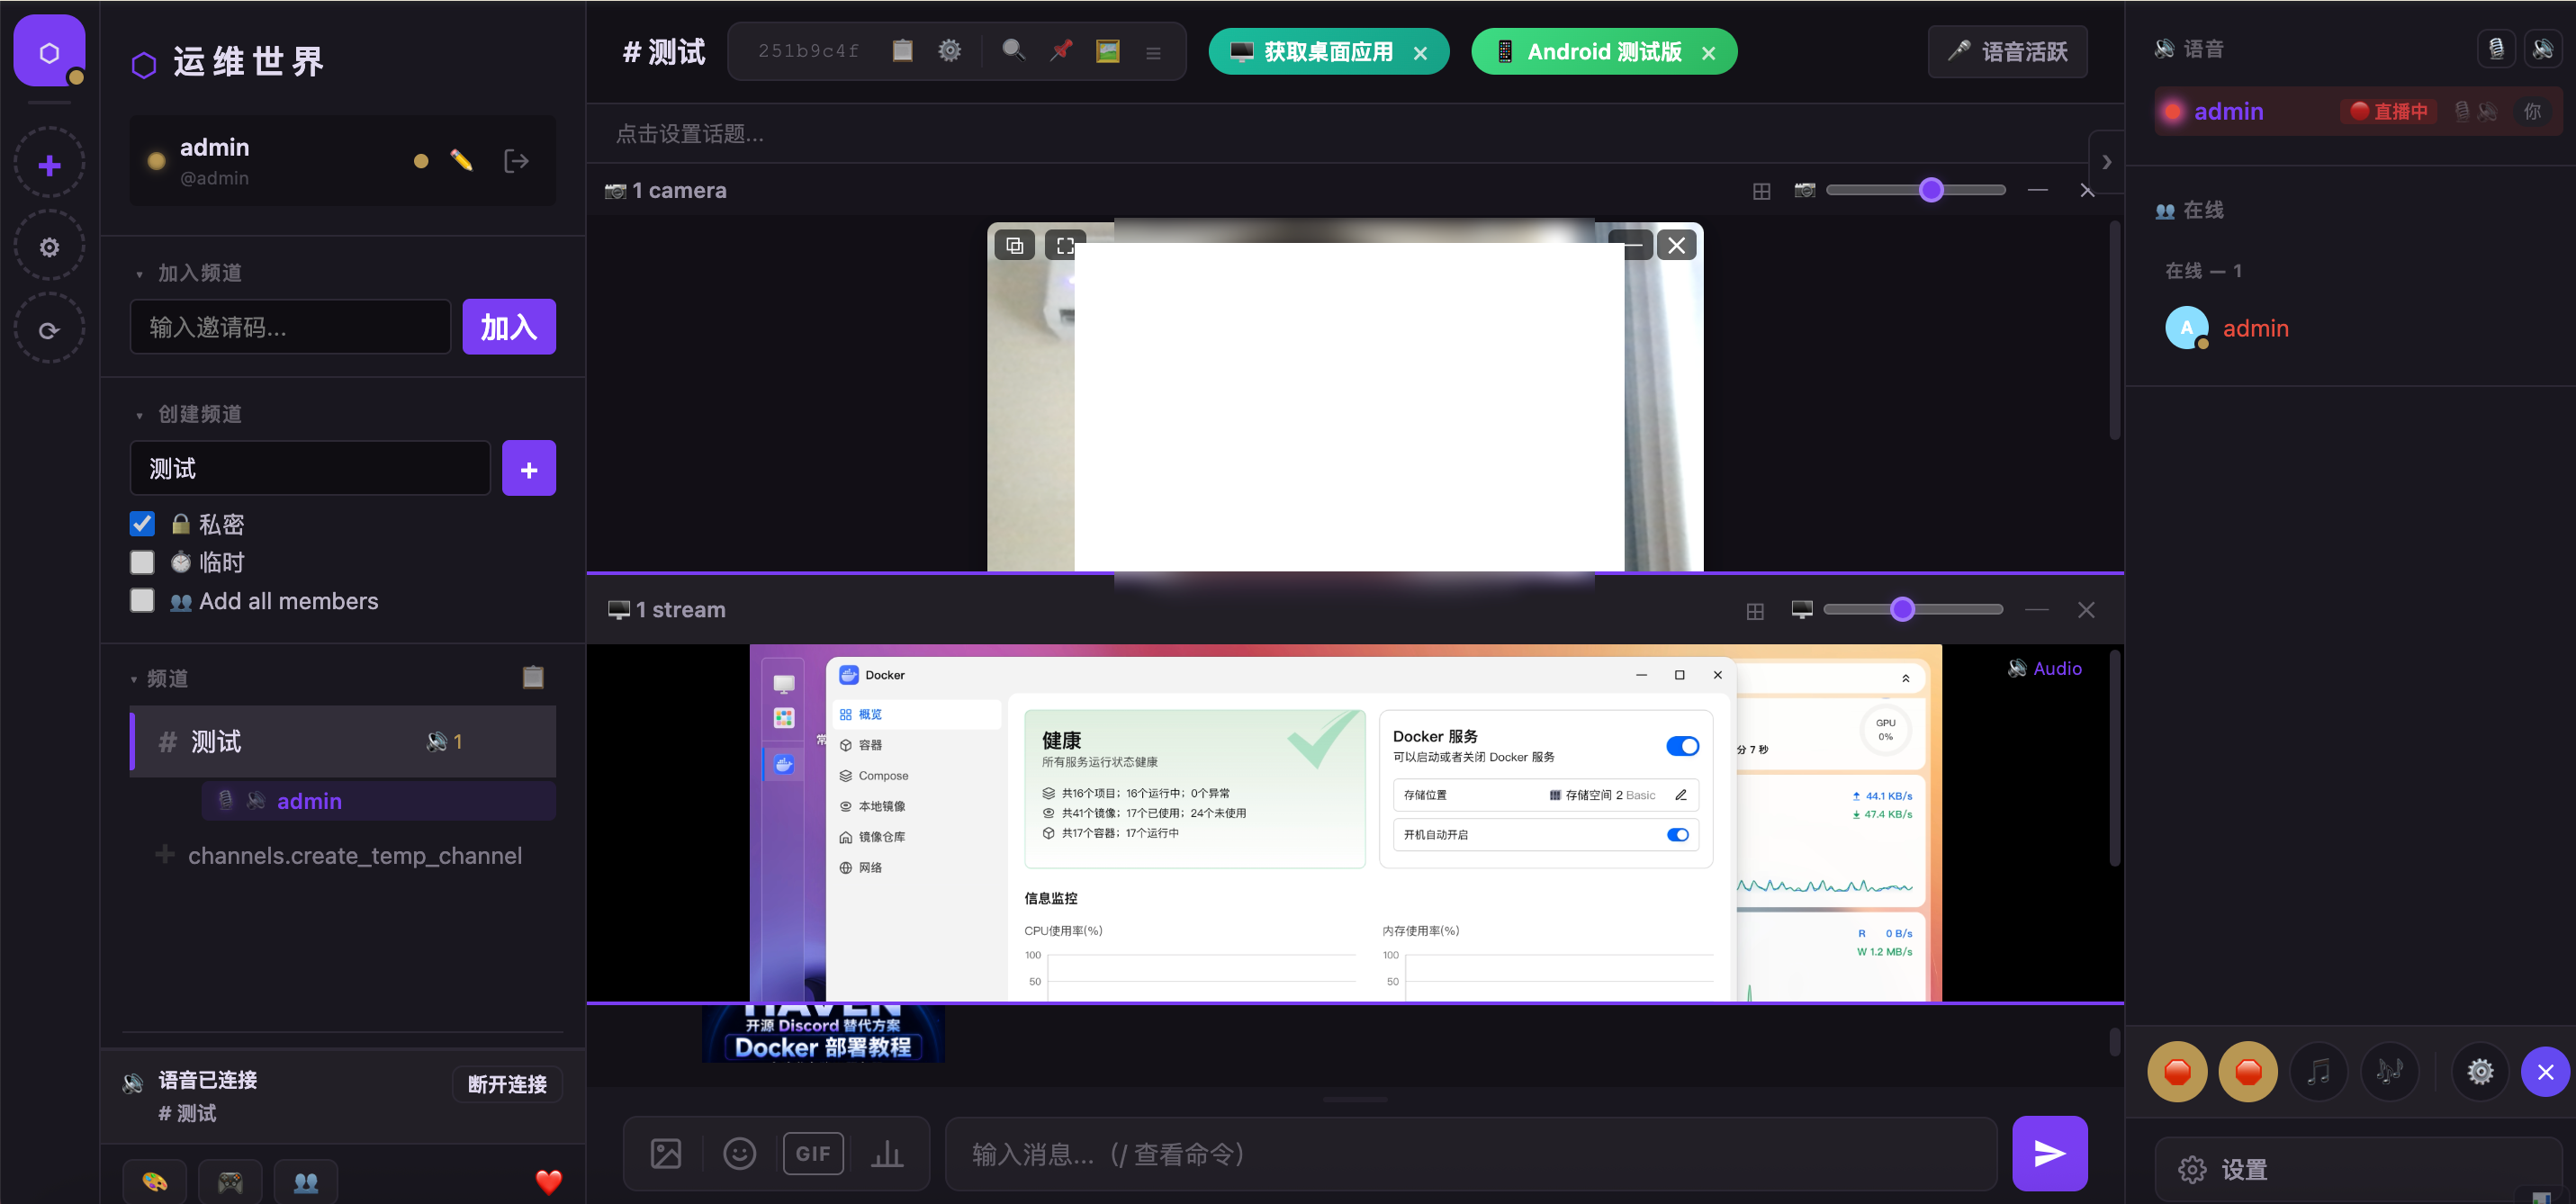Open the poll chart icon in message bar
Image resolution: width=2576 pixels, height=1204 pixels.
886,1153
